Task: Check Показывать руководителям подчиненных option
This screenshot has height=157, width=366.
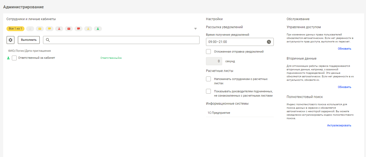Action: tap(208, 91)
